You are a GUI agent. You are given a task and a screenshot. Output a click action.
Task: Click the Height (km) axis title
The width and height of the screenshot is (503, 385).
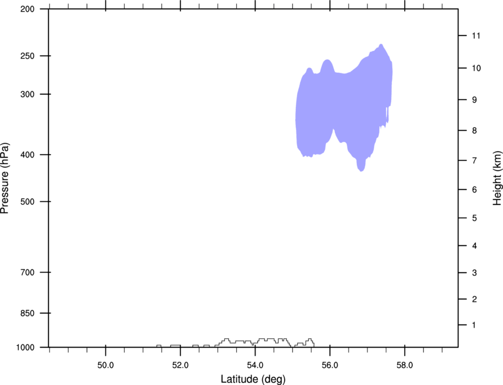(497, 178)
